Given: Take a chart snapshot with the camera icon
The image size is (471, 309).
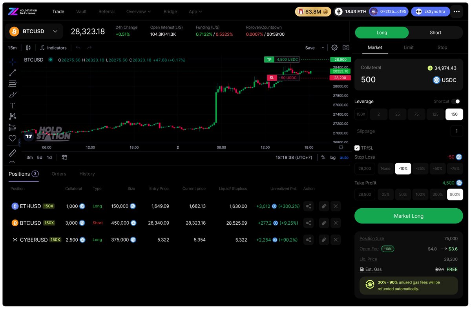Looking at the screenshot, I should click(346, 47).
